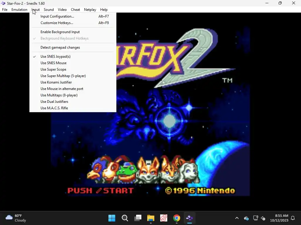Select Use Multitaps (8-player)
Image resolution: width=301 pixels, height=225 pixels.
click(x=73, y=95)
